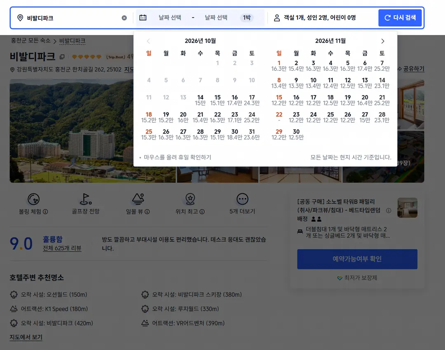Clear the 비발디파크 search text
445x350 pixels.
(124, 18)
